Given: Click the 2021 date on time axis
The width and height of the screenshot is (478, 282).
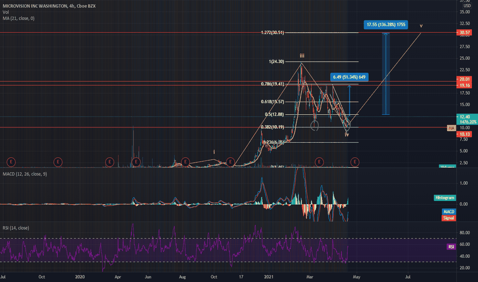Looking at the screenshot, I should point(269,277).
